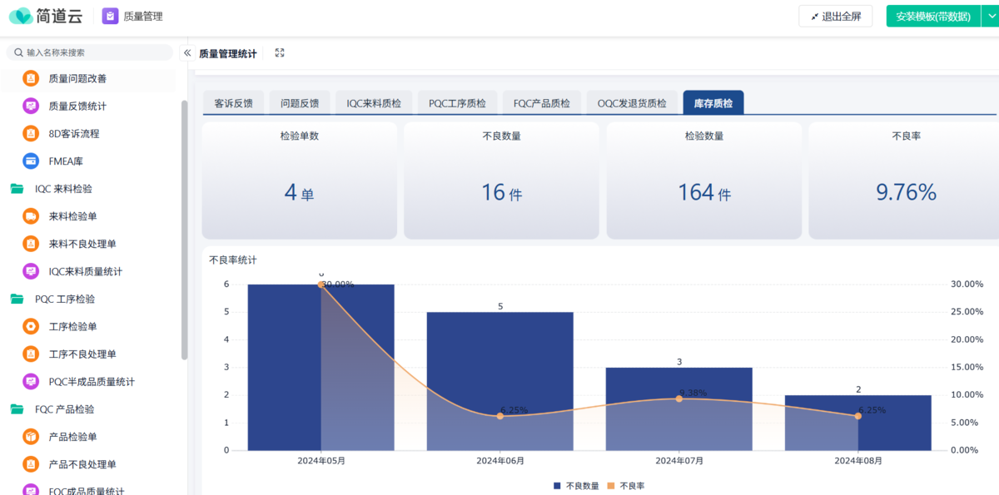Click the 简道云 logo icon
The height and width of the screenshot is (495, 999).
(21, 16)
